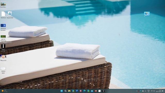Open the blue chat-bubble app in the taskbar
The width and height of the screenshot is (165, 93).
point(77,91)
